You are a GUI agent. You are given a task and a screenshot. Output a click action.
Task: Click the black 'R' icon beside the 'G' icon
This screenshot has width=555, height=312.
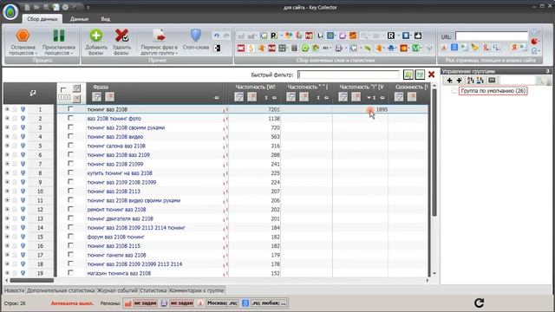tap(274, 36)
